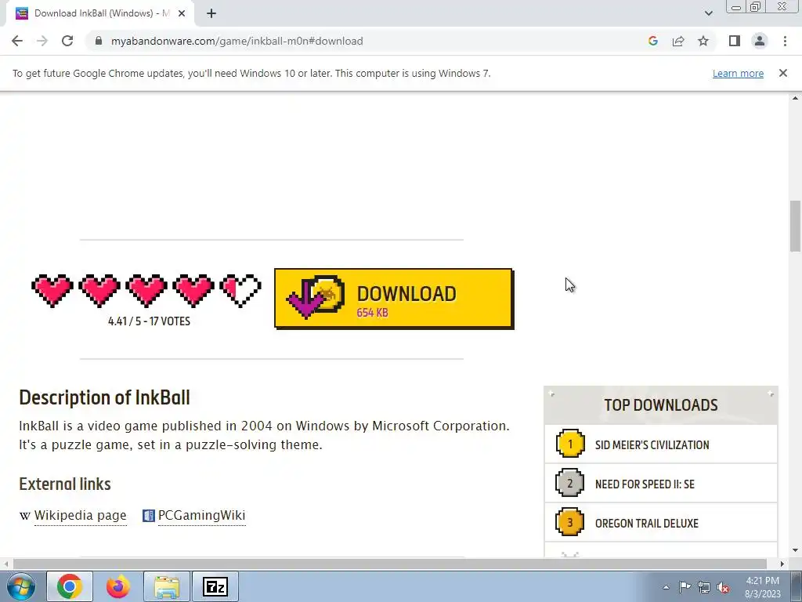This screenshot has height=602, width=802.
Task: Click the scroll down arrow
Action: coord(795,551)
